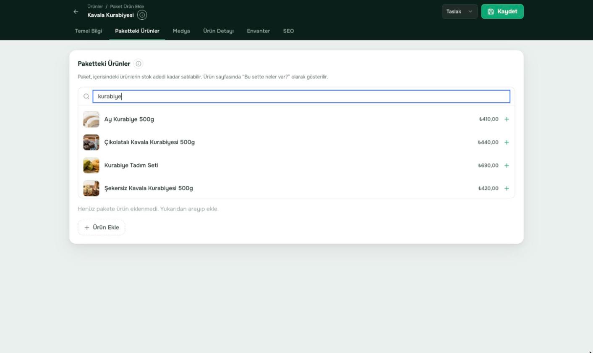Add Çikolatalı Kavala Kurabiyesi using plus icon
This screenshot has width=593, height=353.
[507, 142]
